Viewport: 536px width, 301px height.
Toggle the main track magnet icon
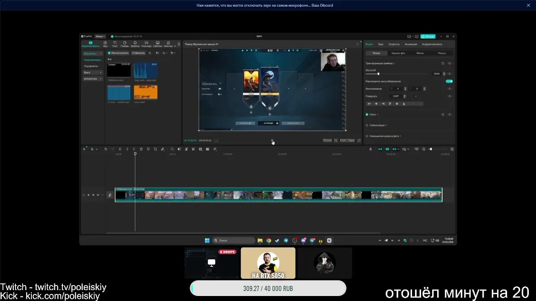[x=380, y=149]
